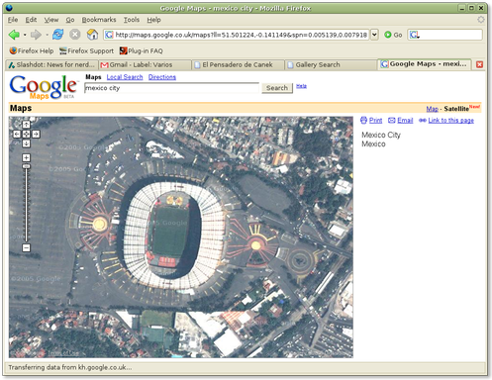492x380 pixels.
Task: Click the chain-link icon beside Link to this page
Action: point(423,120)
